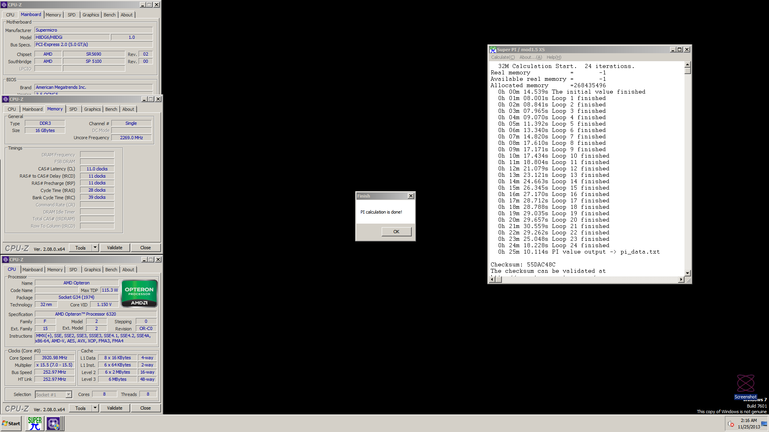
Task: Close the Finish dialog
Action: point(411,196)
